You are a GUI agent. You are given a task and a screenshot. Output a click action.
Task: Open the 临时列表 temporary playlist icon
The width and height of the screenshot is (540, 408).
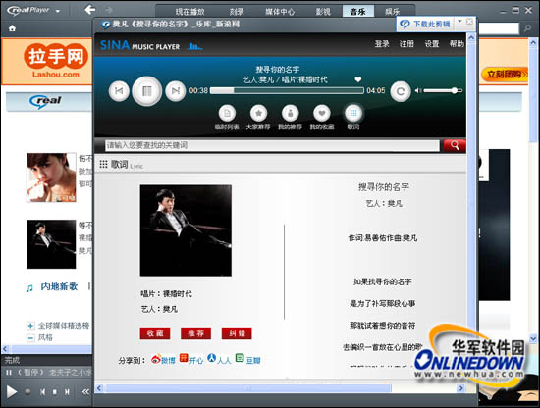point(227,113)
